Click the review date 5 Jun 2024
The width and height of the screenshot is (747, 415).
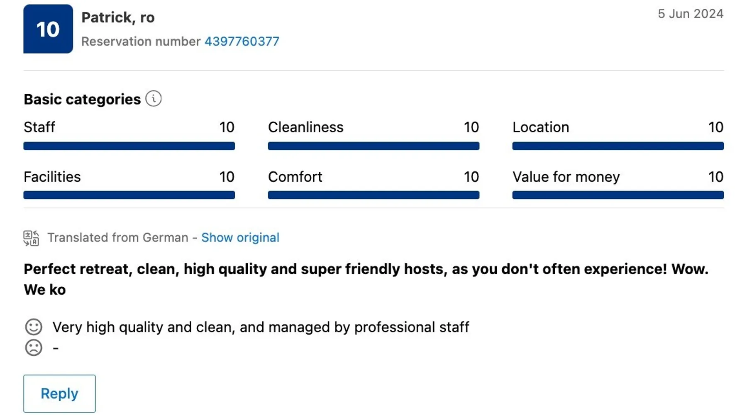(691, 14)
